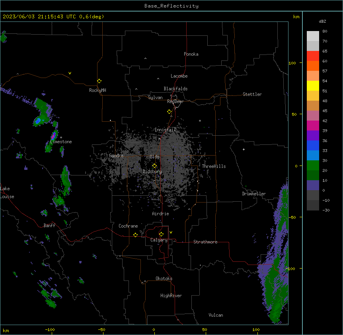Click the strong echo cell near Limestone
The height and width of the screenshot is (335, 343).
[x=53, y=136]
